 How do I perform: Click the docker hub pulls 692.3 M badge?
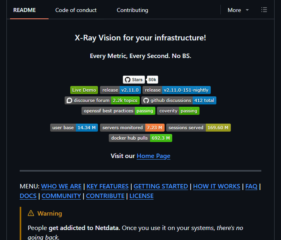140,138
